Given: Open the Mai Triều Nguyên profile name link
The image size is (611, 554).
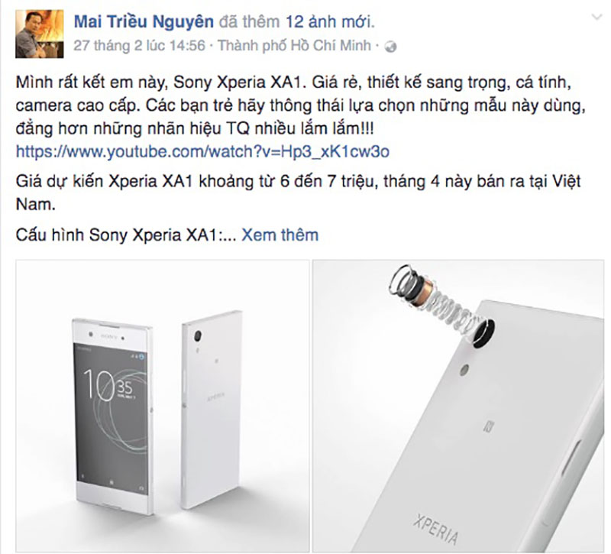Looking at the screenshot, I should 144,21.
